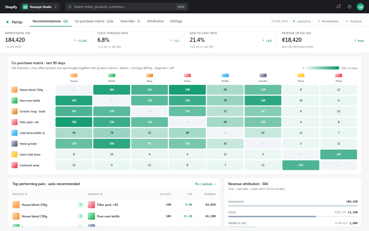The height and width of the screenshot is (231, 369).
Task: Click the Filter pack ×40 thumbnail in Product B
Action: point(91,205)
